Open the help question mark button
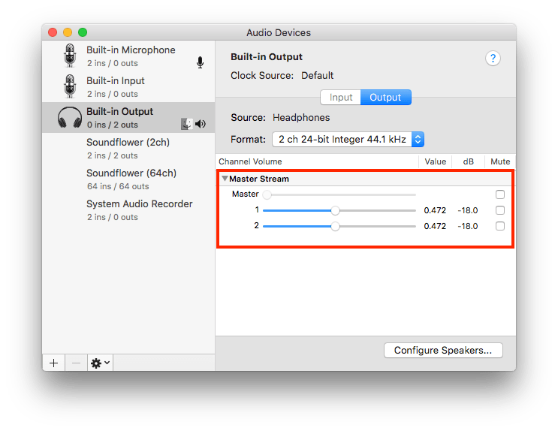This screenshot has width=558, height=431. point(493,59)
